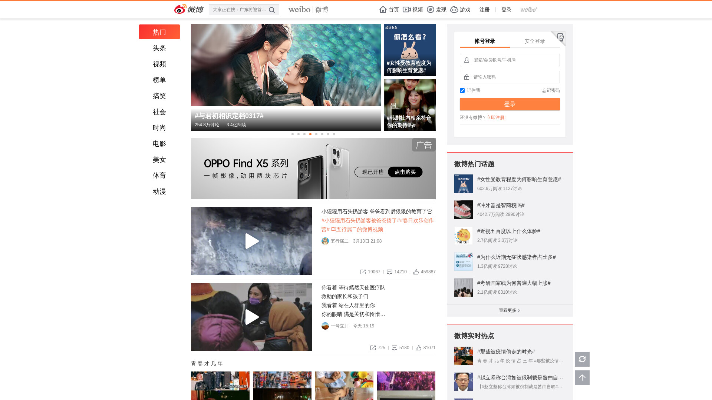Viewport: 712px width, 400px height.
Task: Open hot topic #考研国家线为何普遍大幅上涨#
Action: pos(514,283)
